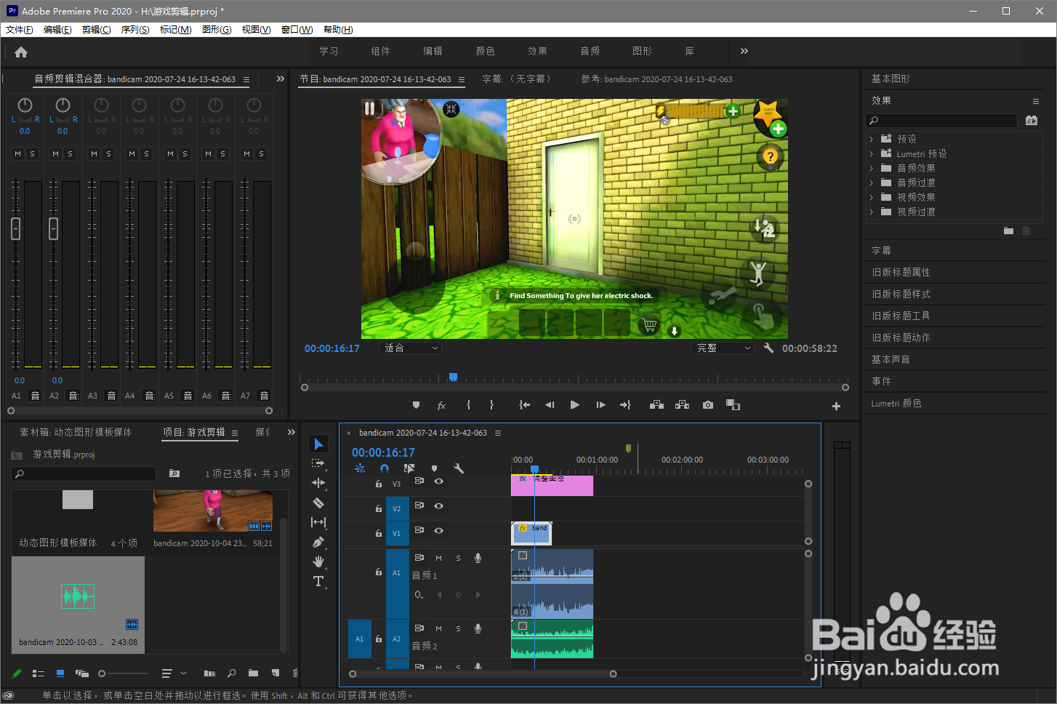
Task: Toggle V3 track lock
Action: click(379, 484)
